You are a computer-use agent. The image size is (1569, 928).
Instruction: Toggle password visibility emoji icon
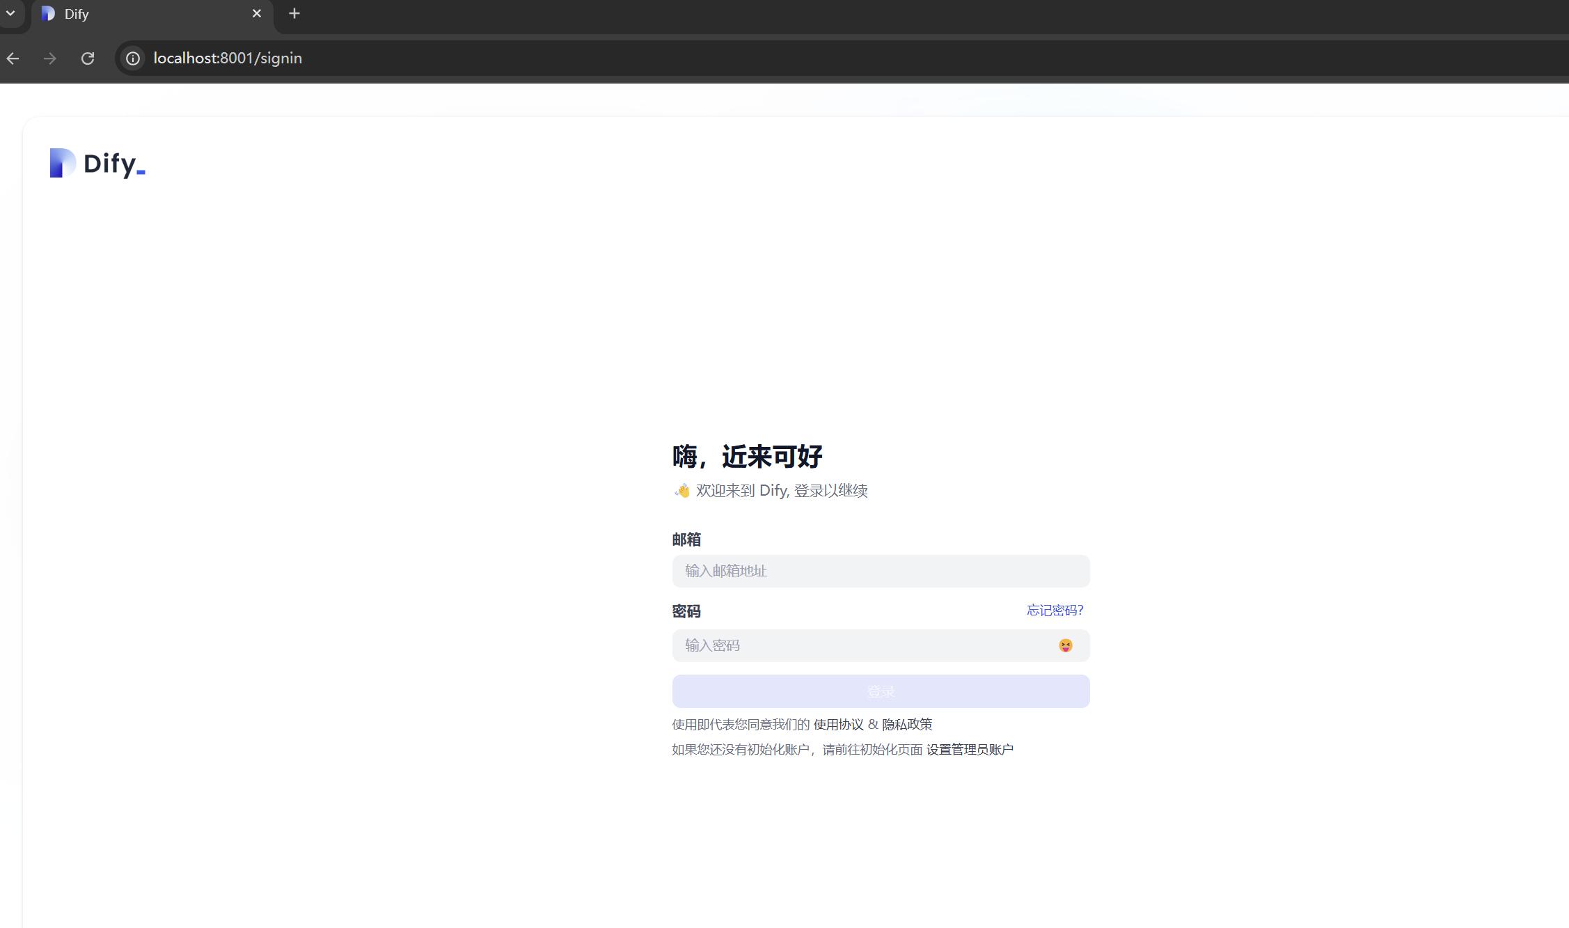coord(1065,645)
